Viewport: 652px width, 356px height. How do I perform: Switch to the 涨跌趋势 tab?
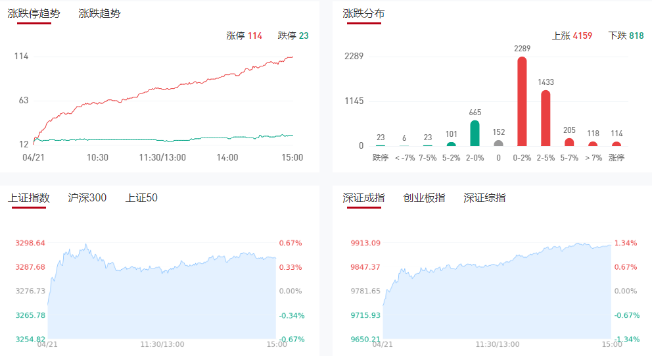99,13
